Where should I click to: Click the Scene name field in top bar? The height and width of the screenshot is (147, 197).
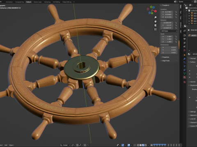(185, 2)
